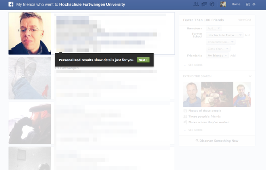
Task: Click Add next to Friendship filter
Action: [x=233, y=56]
